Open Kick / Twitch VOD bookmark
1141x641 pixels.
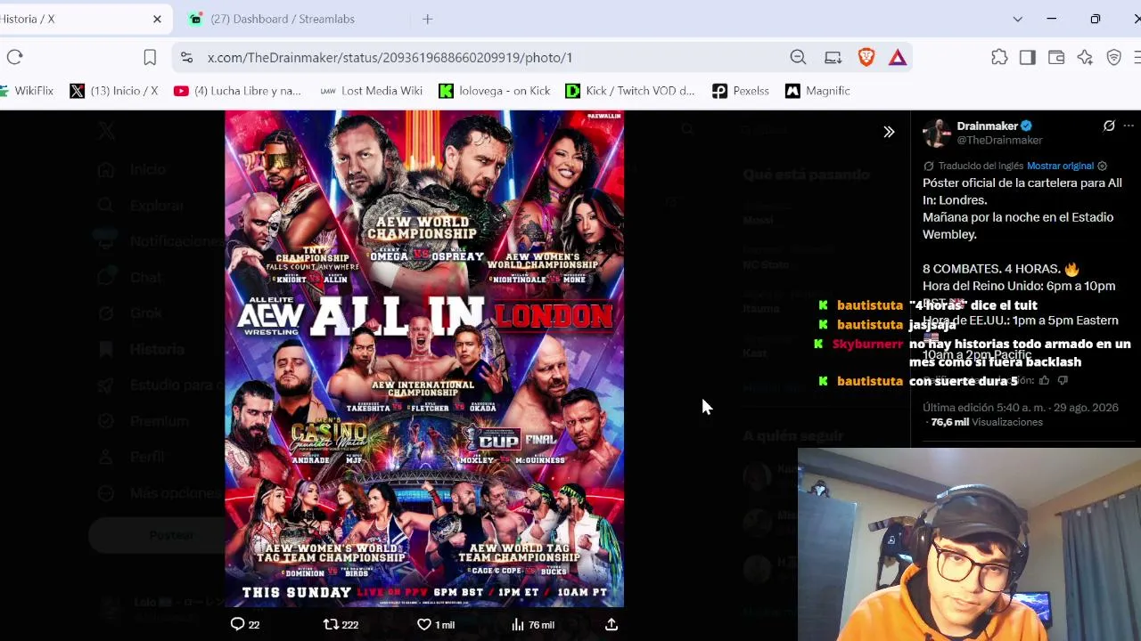click(630, 91)
